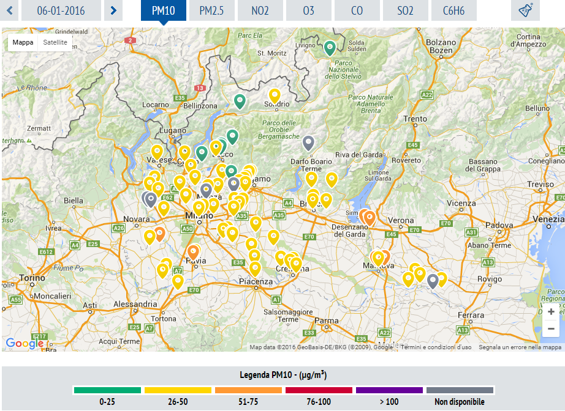Click yellow 26-50 legend color bar
The width and height of the screenshot is (565, 411).
(x=178, y=390)
